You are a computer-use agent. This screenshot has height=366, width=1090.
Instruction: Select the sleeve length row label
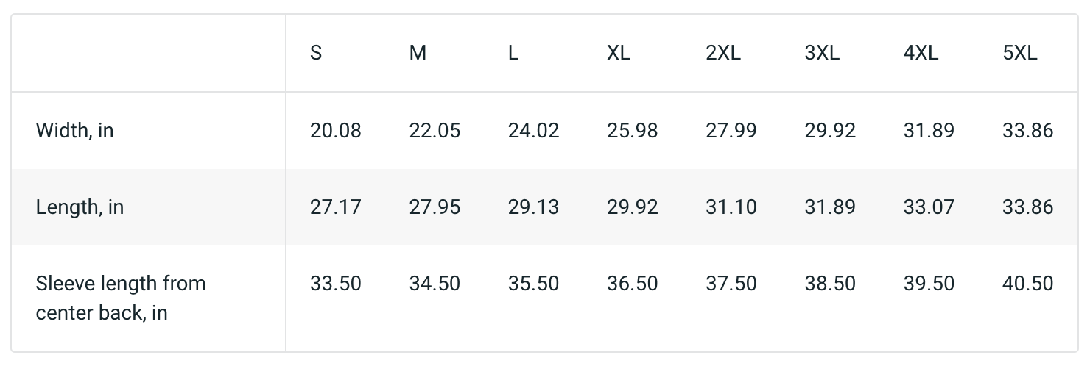point(121,298)
